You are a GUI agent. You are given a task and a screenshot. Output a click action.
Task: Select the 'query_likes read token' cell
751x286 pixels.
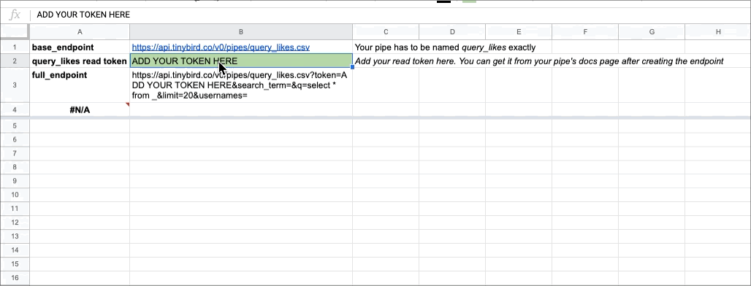point(80,61)
